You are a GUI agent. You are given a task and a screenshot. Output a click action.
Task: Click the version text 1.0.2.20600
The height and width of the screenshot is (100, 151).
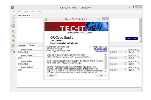[56, 41]
